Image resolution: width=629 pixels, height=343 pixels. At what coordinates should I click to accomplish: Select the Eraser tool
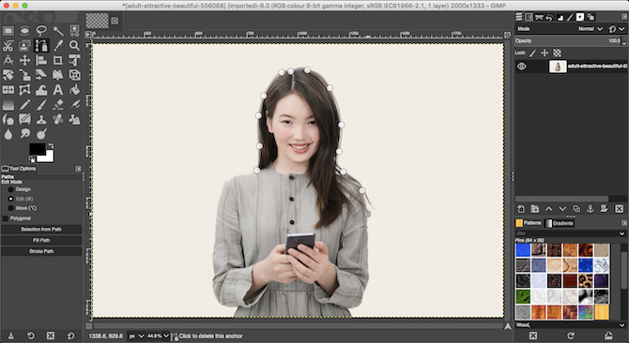58,105
